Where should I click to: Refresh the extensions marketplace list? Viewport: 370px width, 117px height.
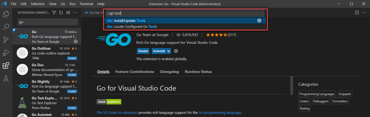pyautogui.click(x=61, y=13)
